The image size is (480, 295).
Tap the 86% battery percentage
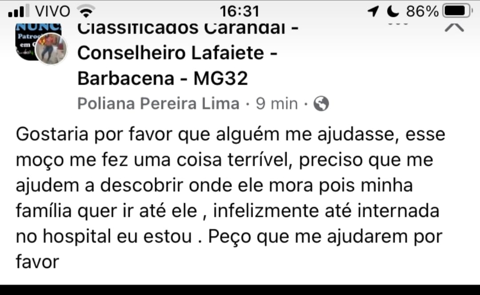(423, 11)
